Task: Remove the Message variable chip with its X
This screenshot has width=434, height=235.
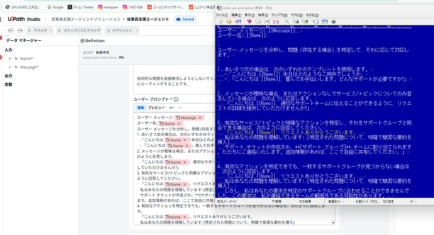Action: (200, 117)
